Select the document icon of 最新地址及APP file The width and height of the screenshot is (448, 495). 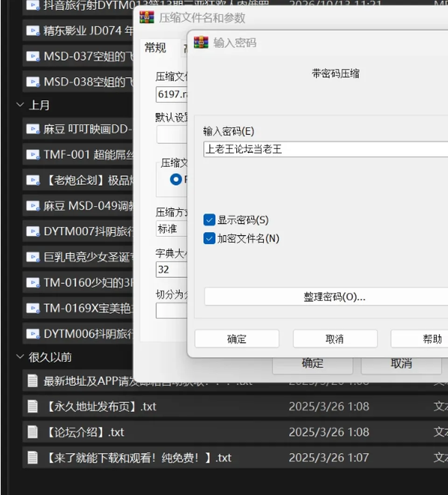coord(33,381)
